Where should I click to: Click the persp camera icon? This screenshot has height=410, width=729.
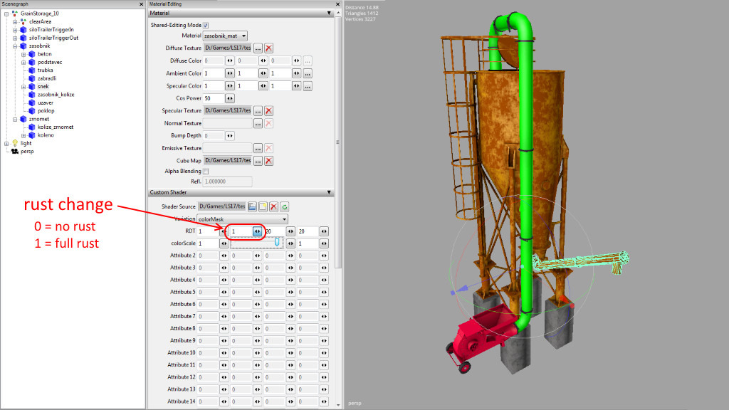(x=15, y=151)
